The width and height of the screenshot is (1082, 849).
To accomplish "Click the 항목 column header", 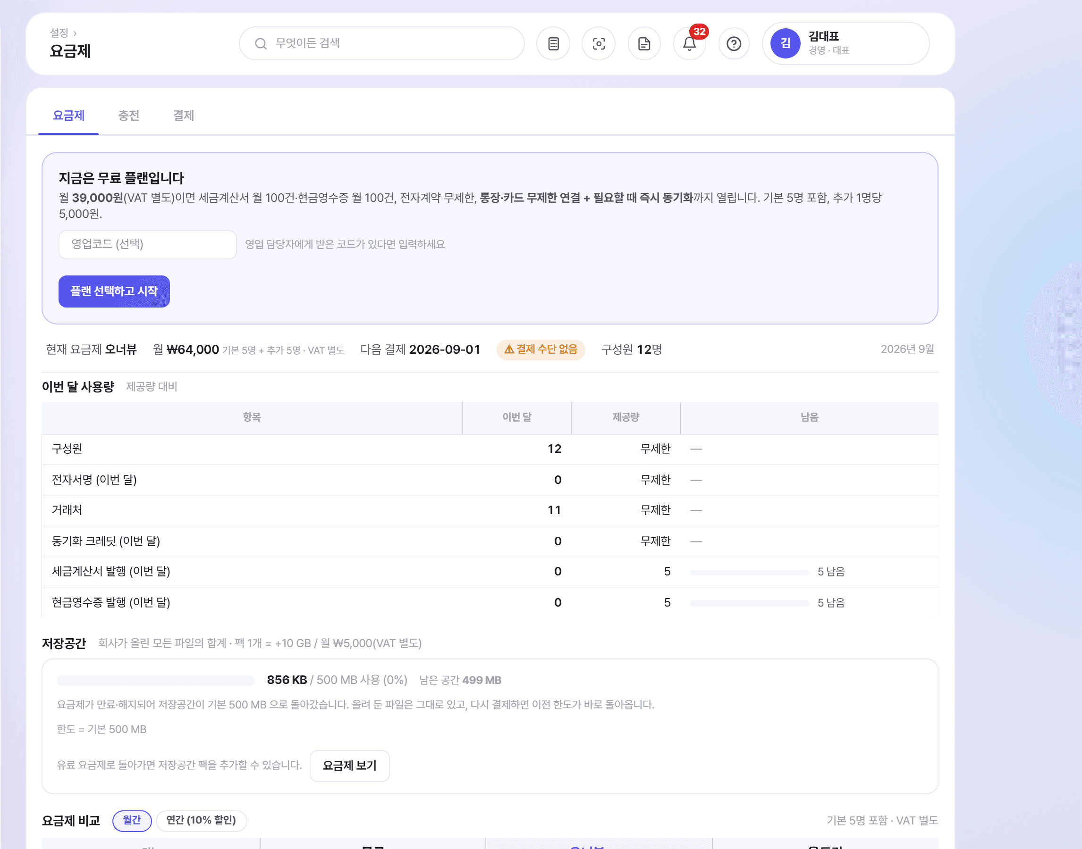I will 252,417.
